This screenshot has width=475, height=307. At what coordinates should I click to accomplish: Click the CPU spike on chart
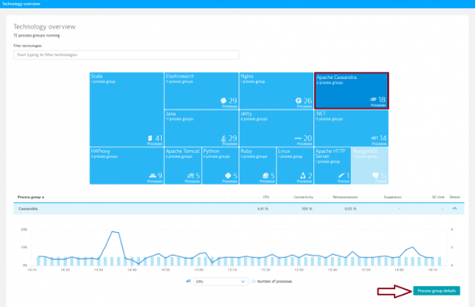click(114, 232)
